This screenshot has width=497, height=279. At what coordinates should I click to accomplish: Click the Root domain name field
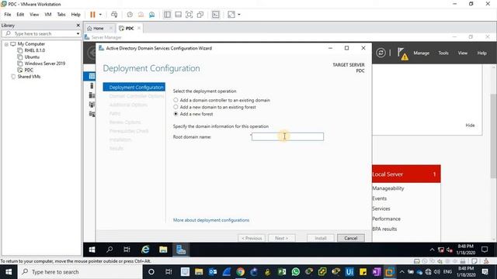(287, 136)
